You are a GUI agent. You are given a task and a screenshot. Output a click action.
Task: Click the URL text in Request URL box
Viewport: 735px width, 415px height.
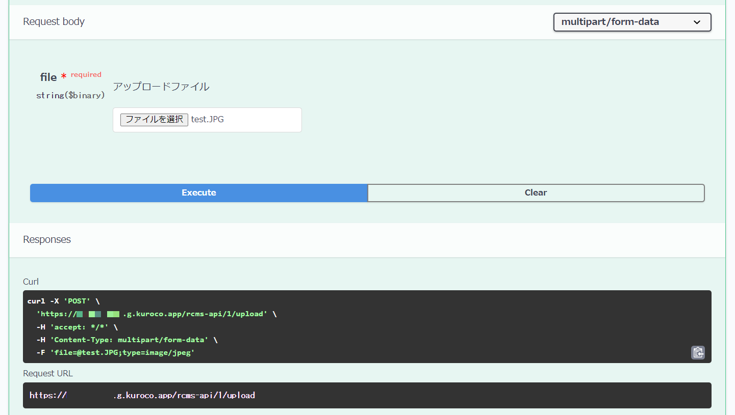click(142, 395)
